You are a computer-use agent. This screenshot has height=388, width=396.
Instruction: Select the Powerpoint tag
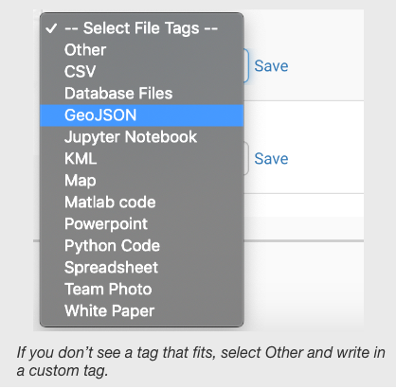point(141,224)
